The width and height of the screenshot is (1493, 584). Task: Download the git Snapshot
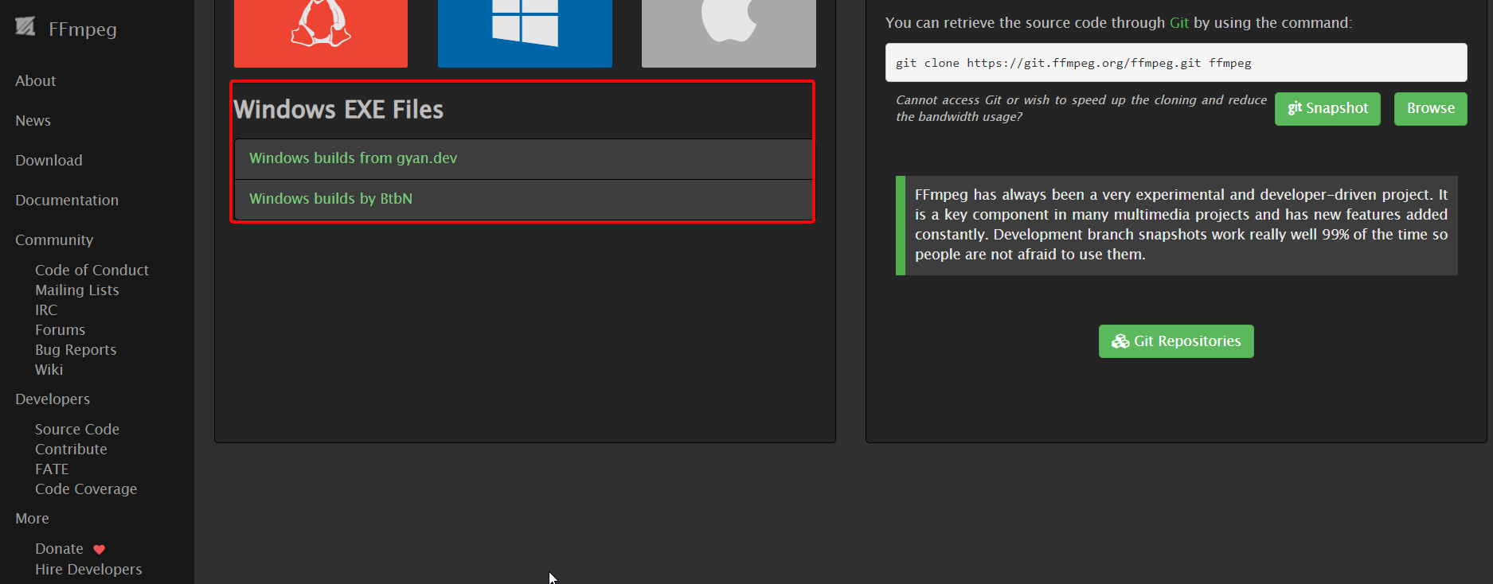click(1327, 108)
